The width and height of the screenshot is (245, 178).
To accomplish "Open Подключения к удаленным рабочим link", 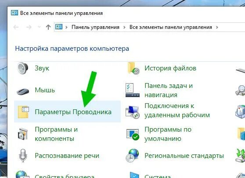I will [177, 111].
